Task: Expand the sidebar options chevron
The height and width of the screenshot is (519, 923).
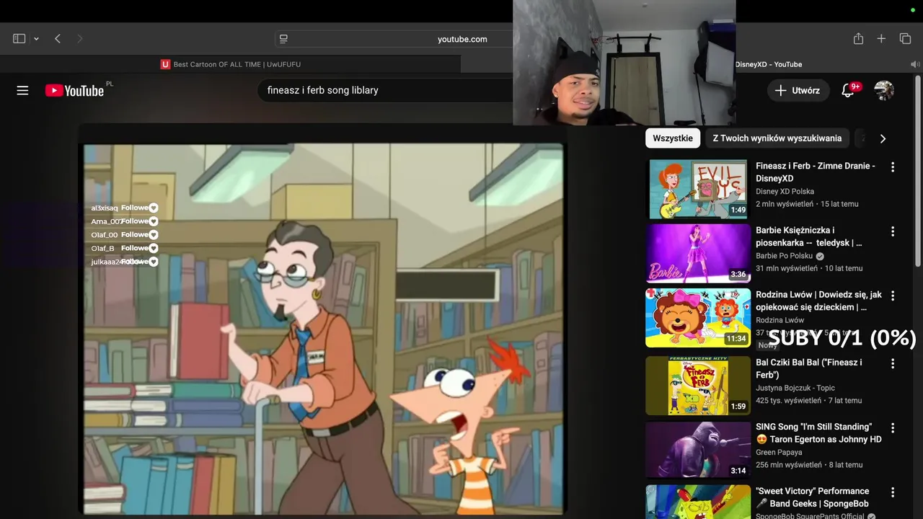Action: 36,39
